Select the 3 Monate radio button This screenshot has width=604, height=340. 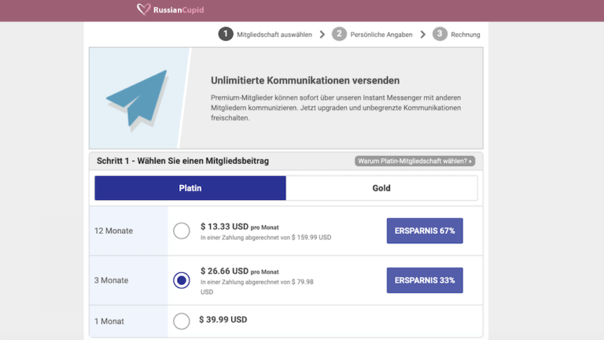182,280
